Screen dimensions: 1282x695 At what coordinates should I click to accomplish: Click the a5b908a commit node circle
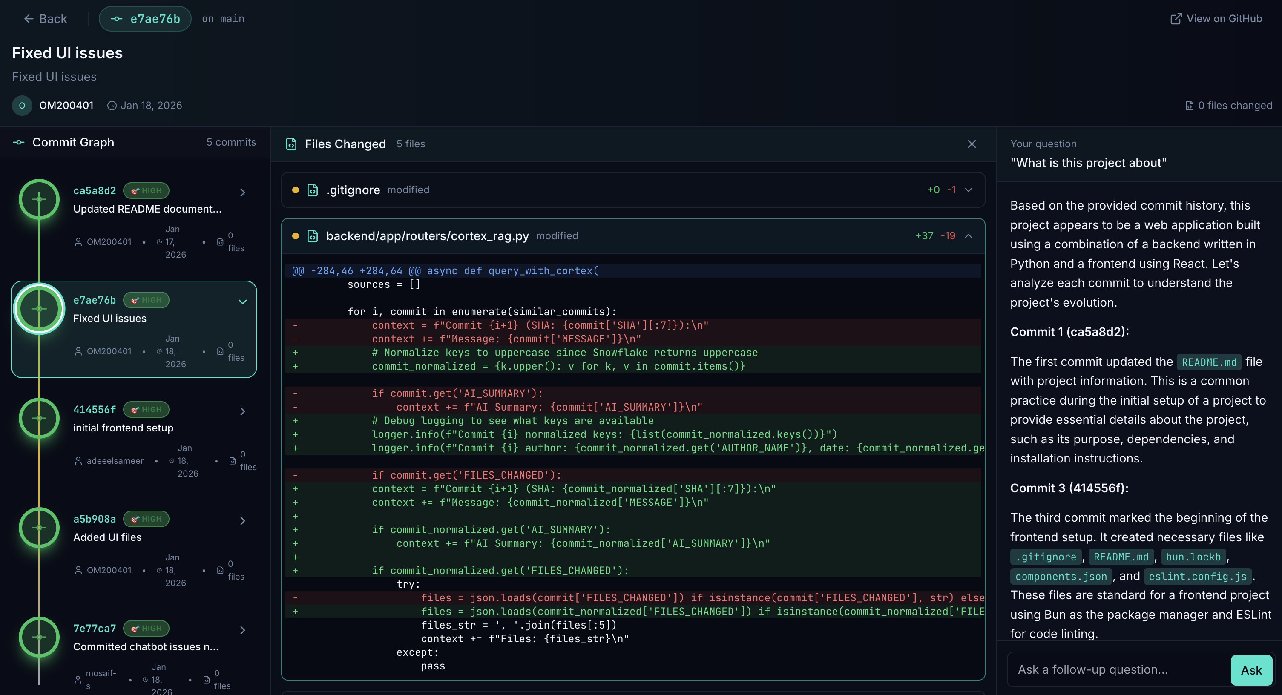pos(39,528)
